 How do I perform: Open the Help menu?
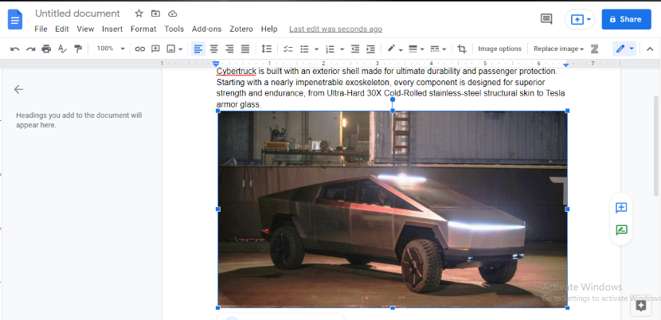click(x=269, y=29)
